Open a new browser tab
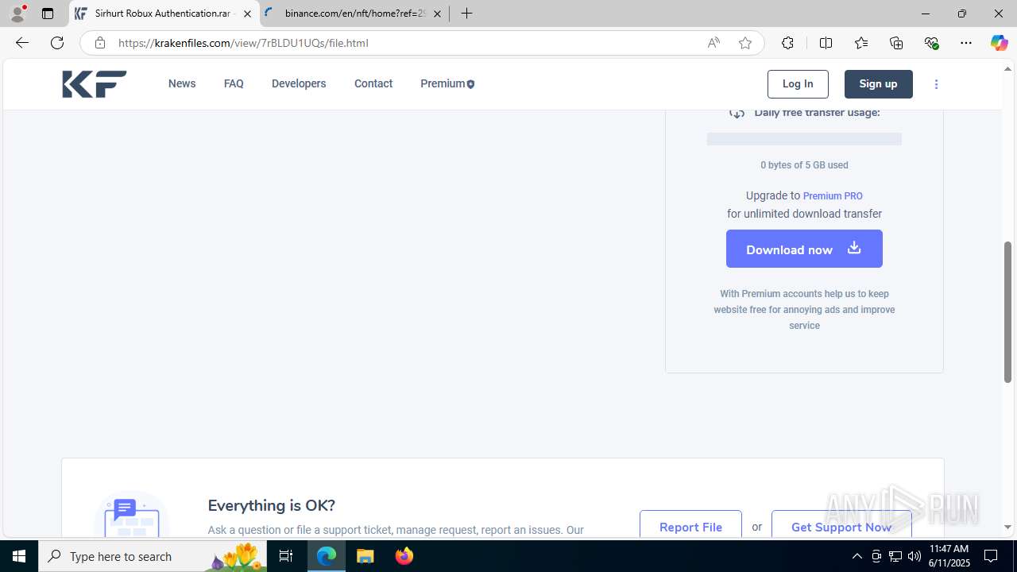The width and height of the screenshot is (1017, 572). (x=467, y=14)
